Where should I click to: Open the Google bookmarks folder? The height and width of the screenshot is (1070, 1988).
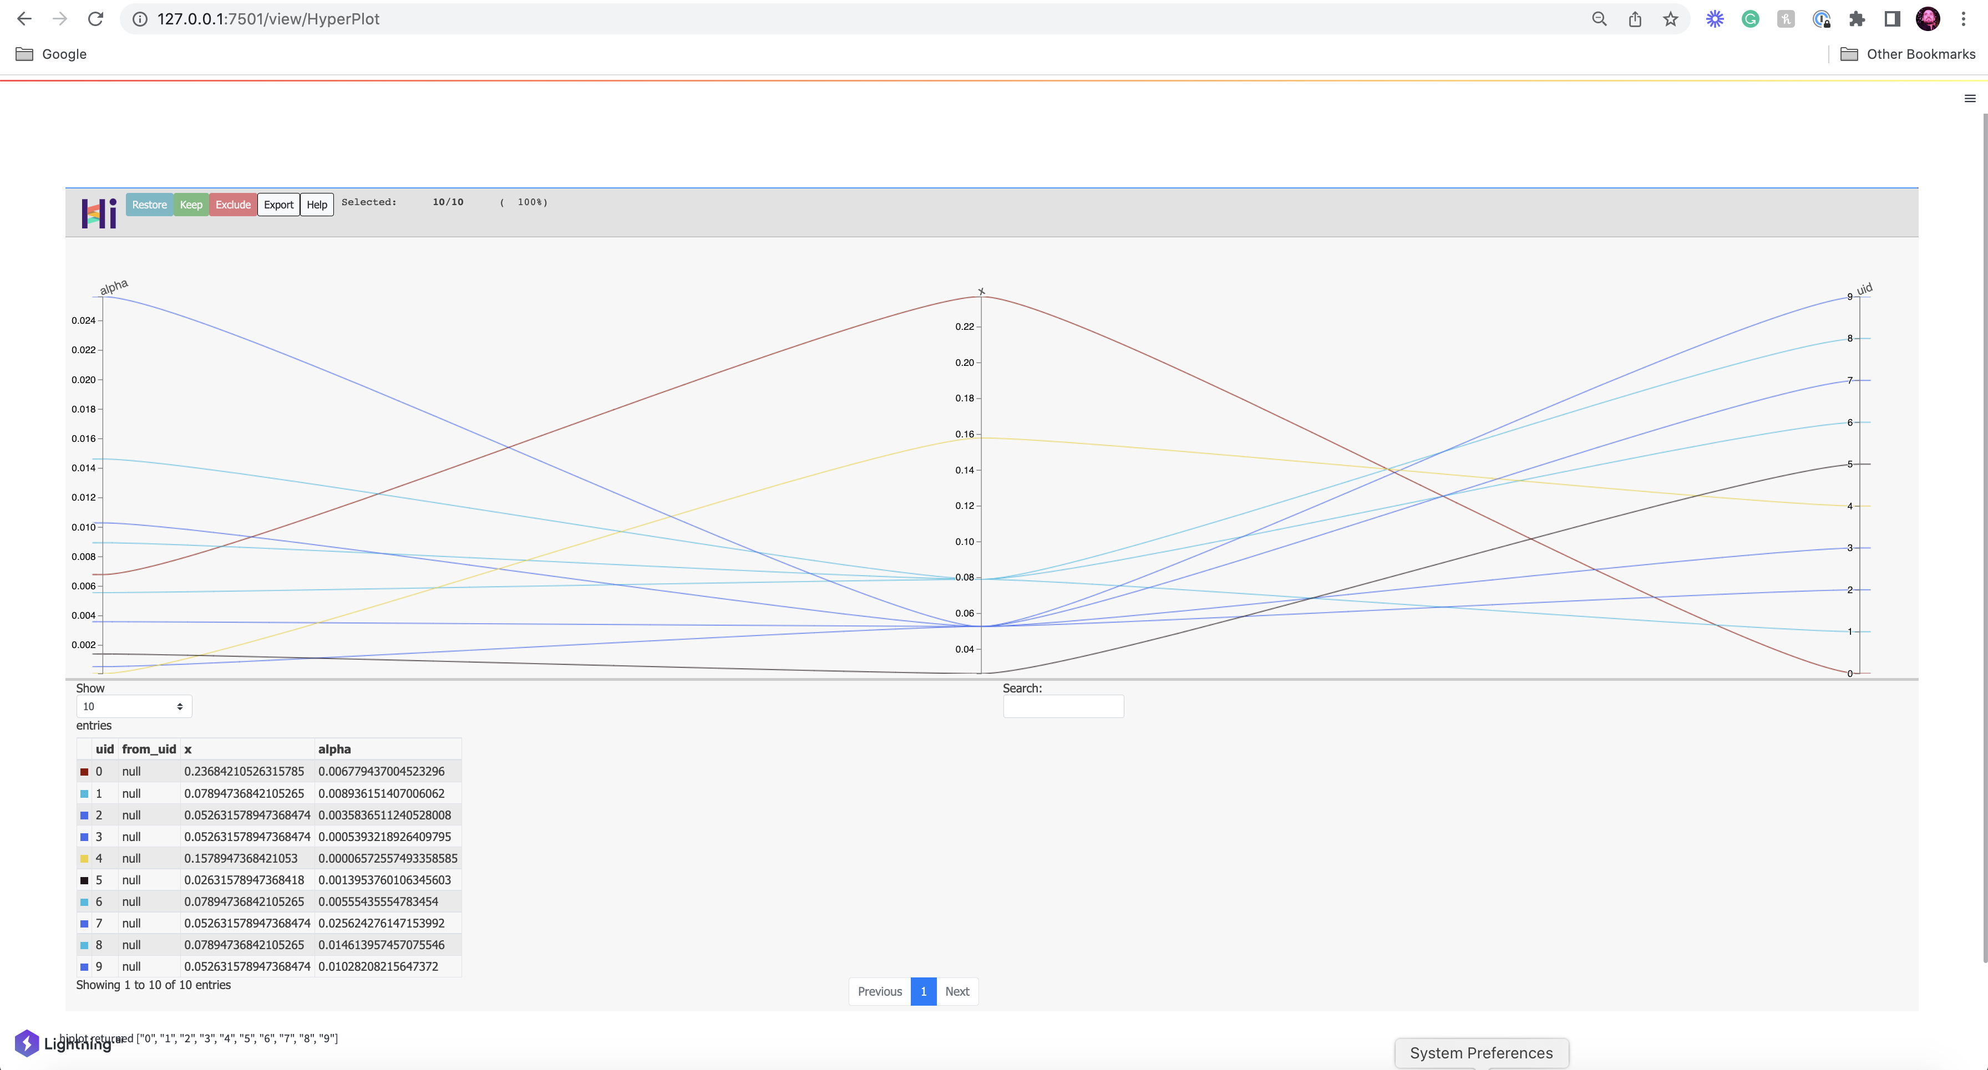click(x=51, y=54)
